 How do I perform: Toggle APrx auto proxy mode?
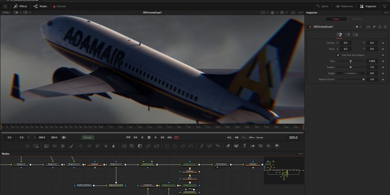click(252, 137)
